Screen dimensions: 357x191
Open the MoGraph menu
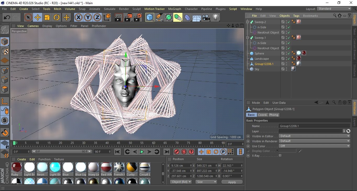(175, 9)
